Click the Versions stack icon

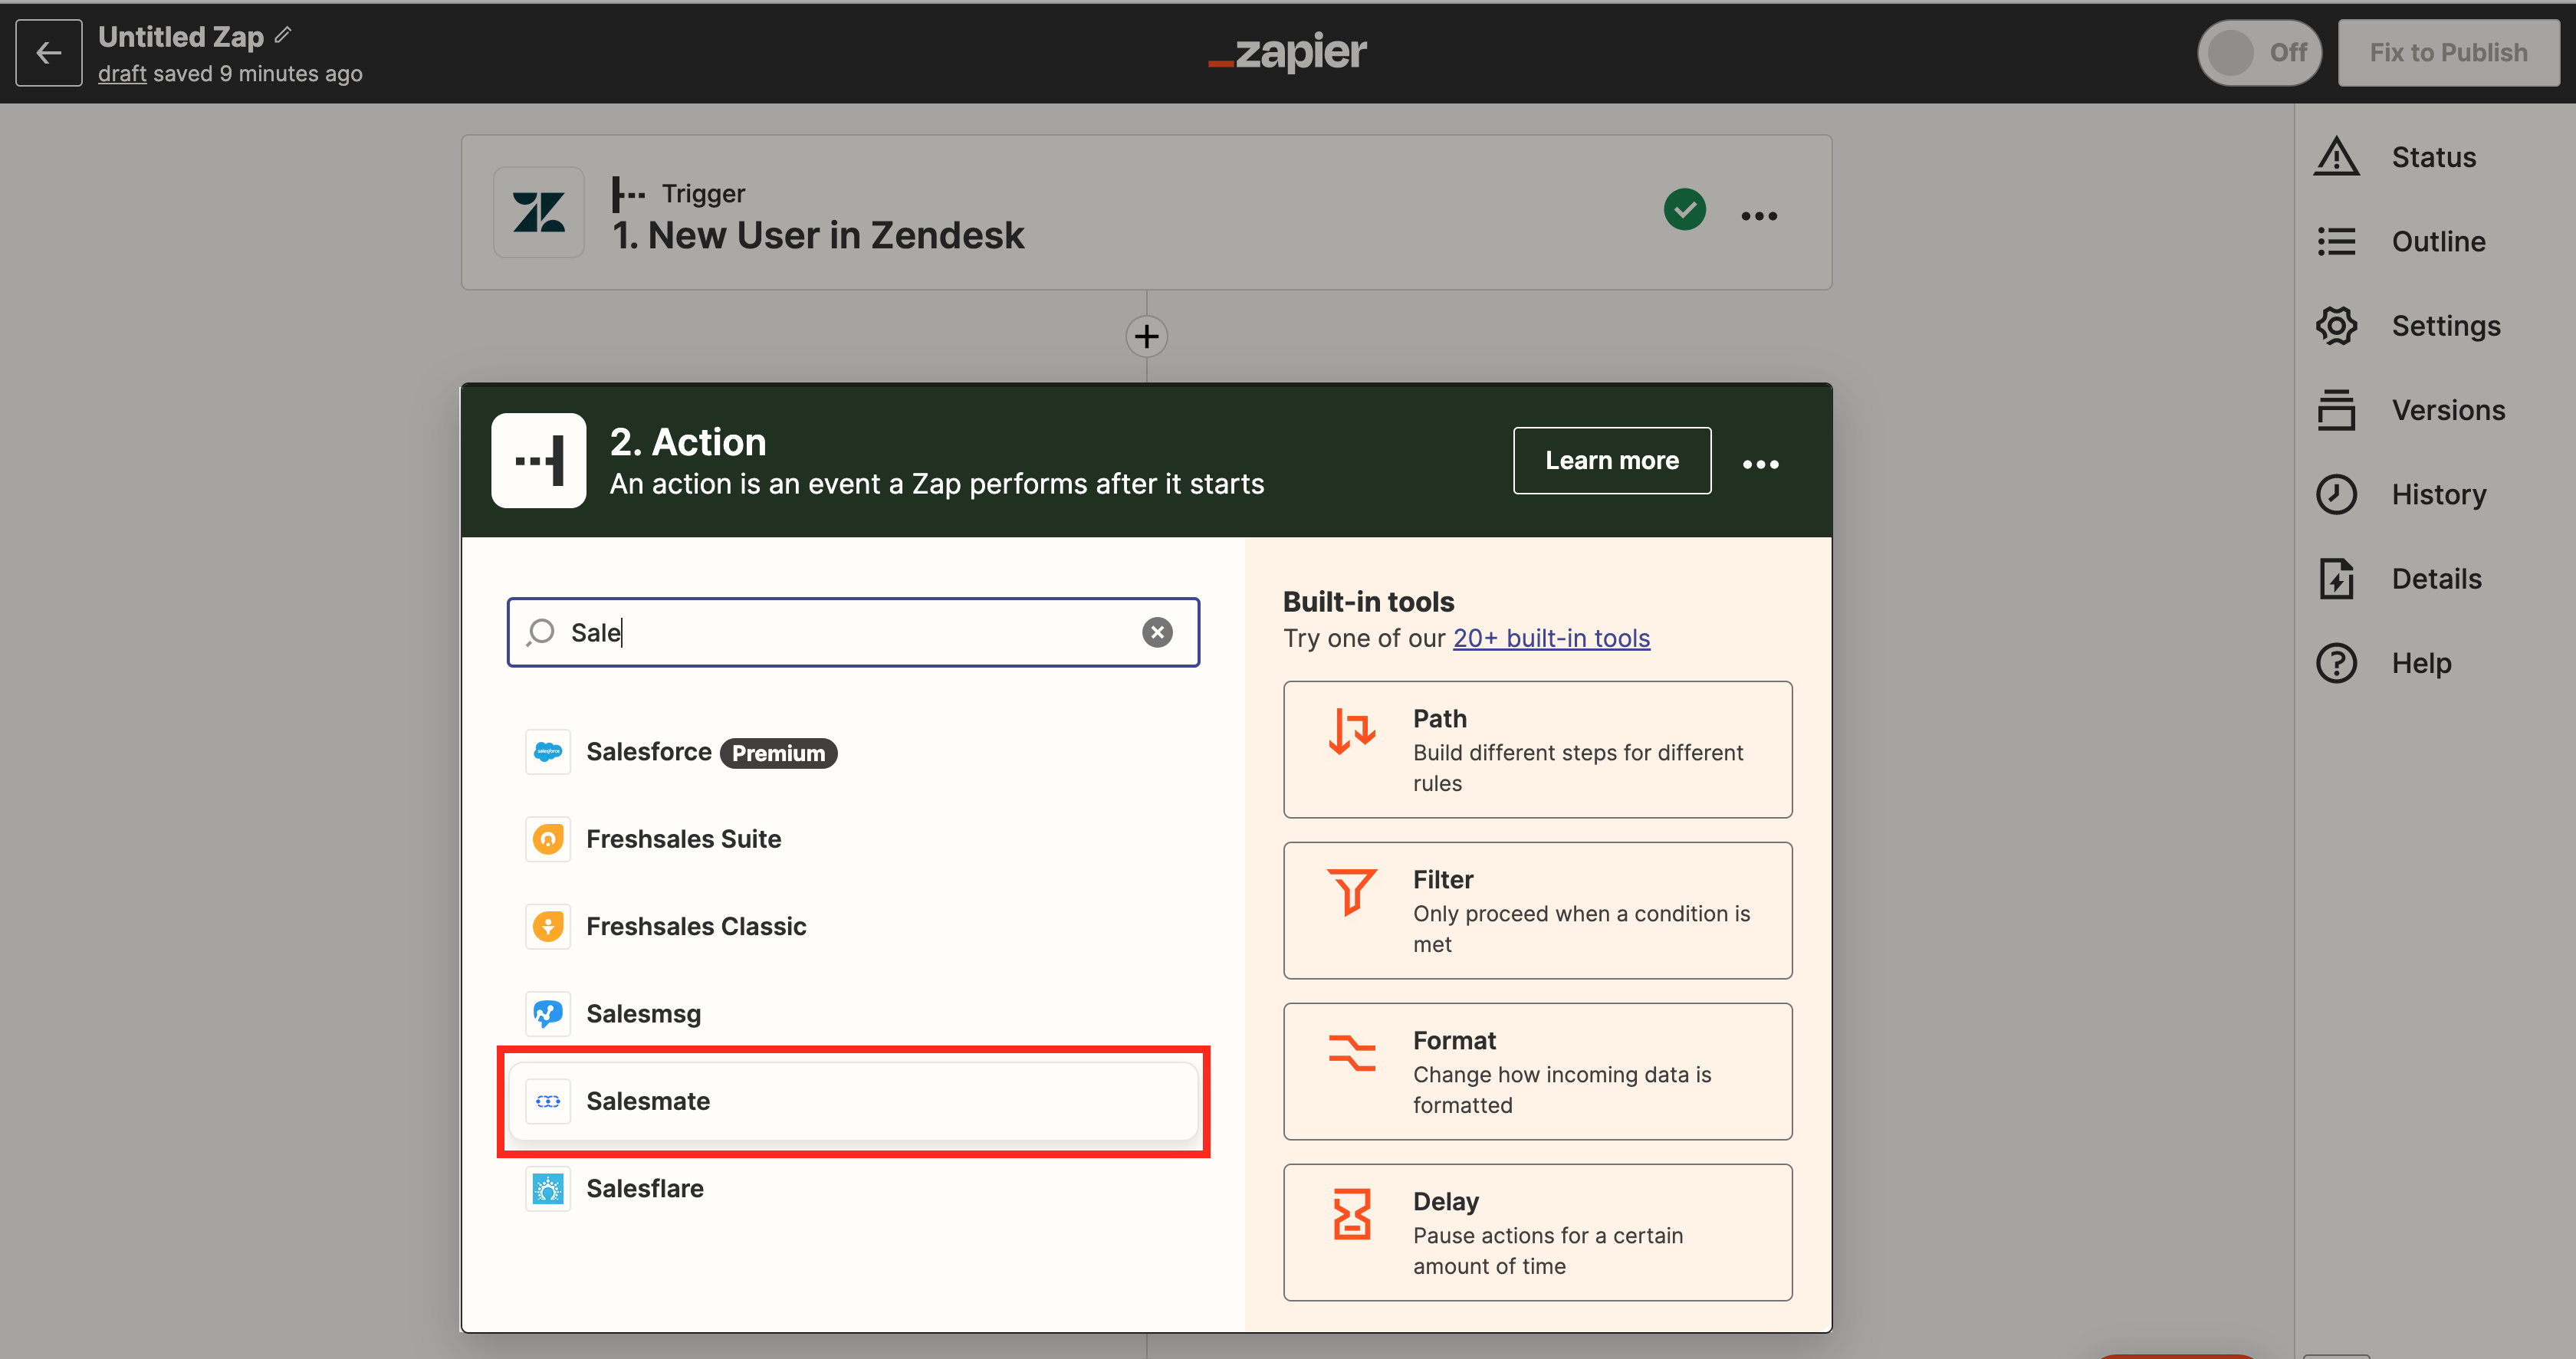coord(2336,410)
